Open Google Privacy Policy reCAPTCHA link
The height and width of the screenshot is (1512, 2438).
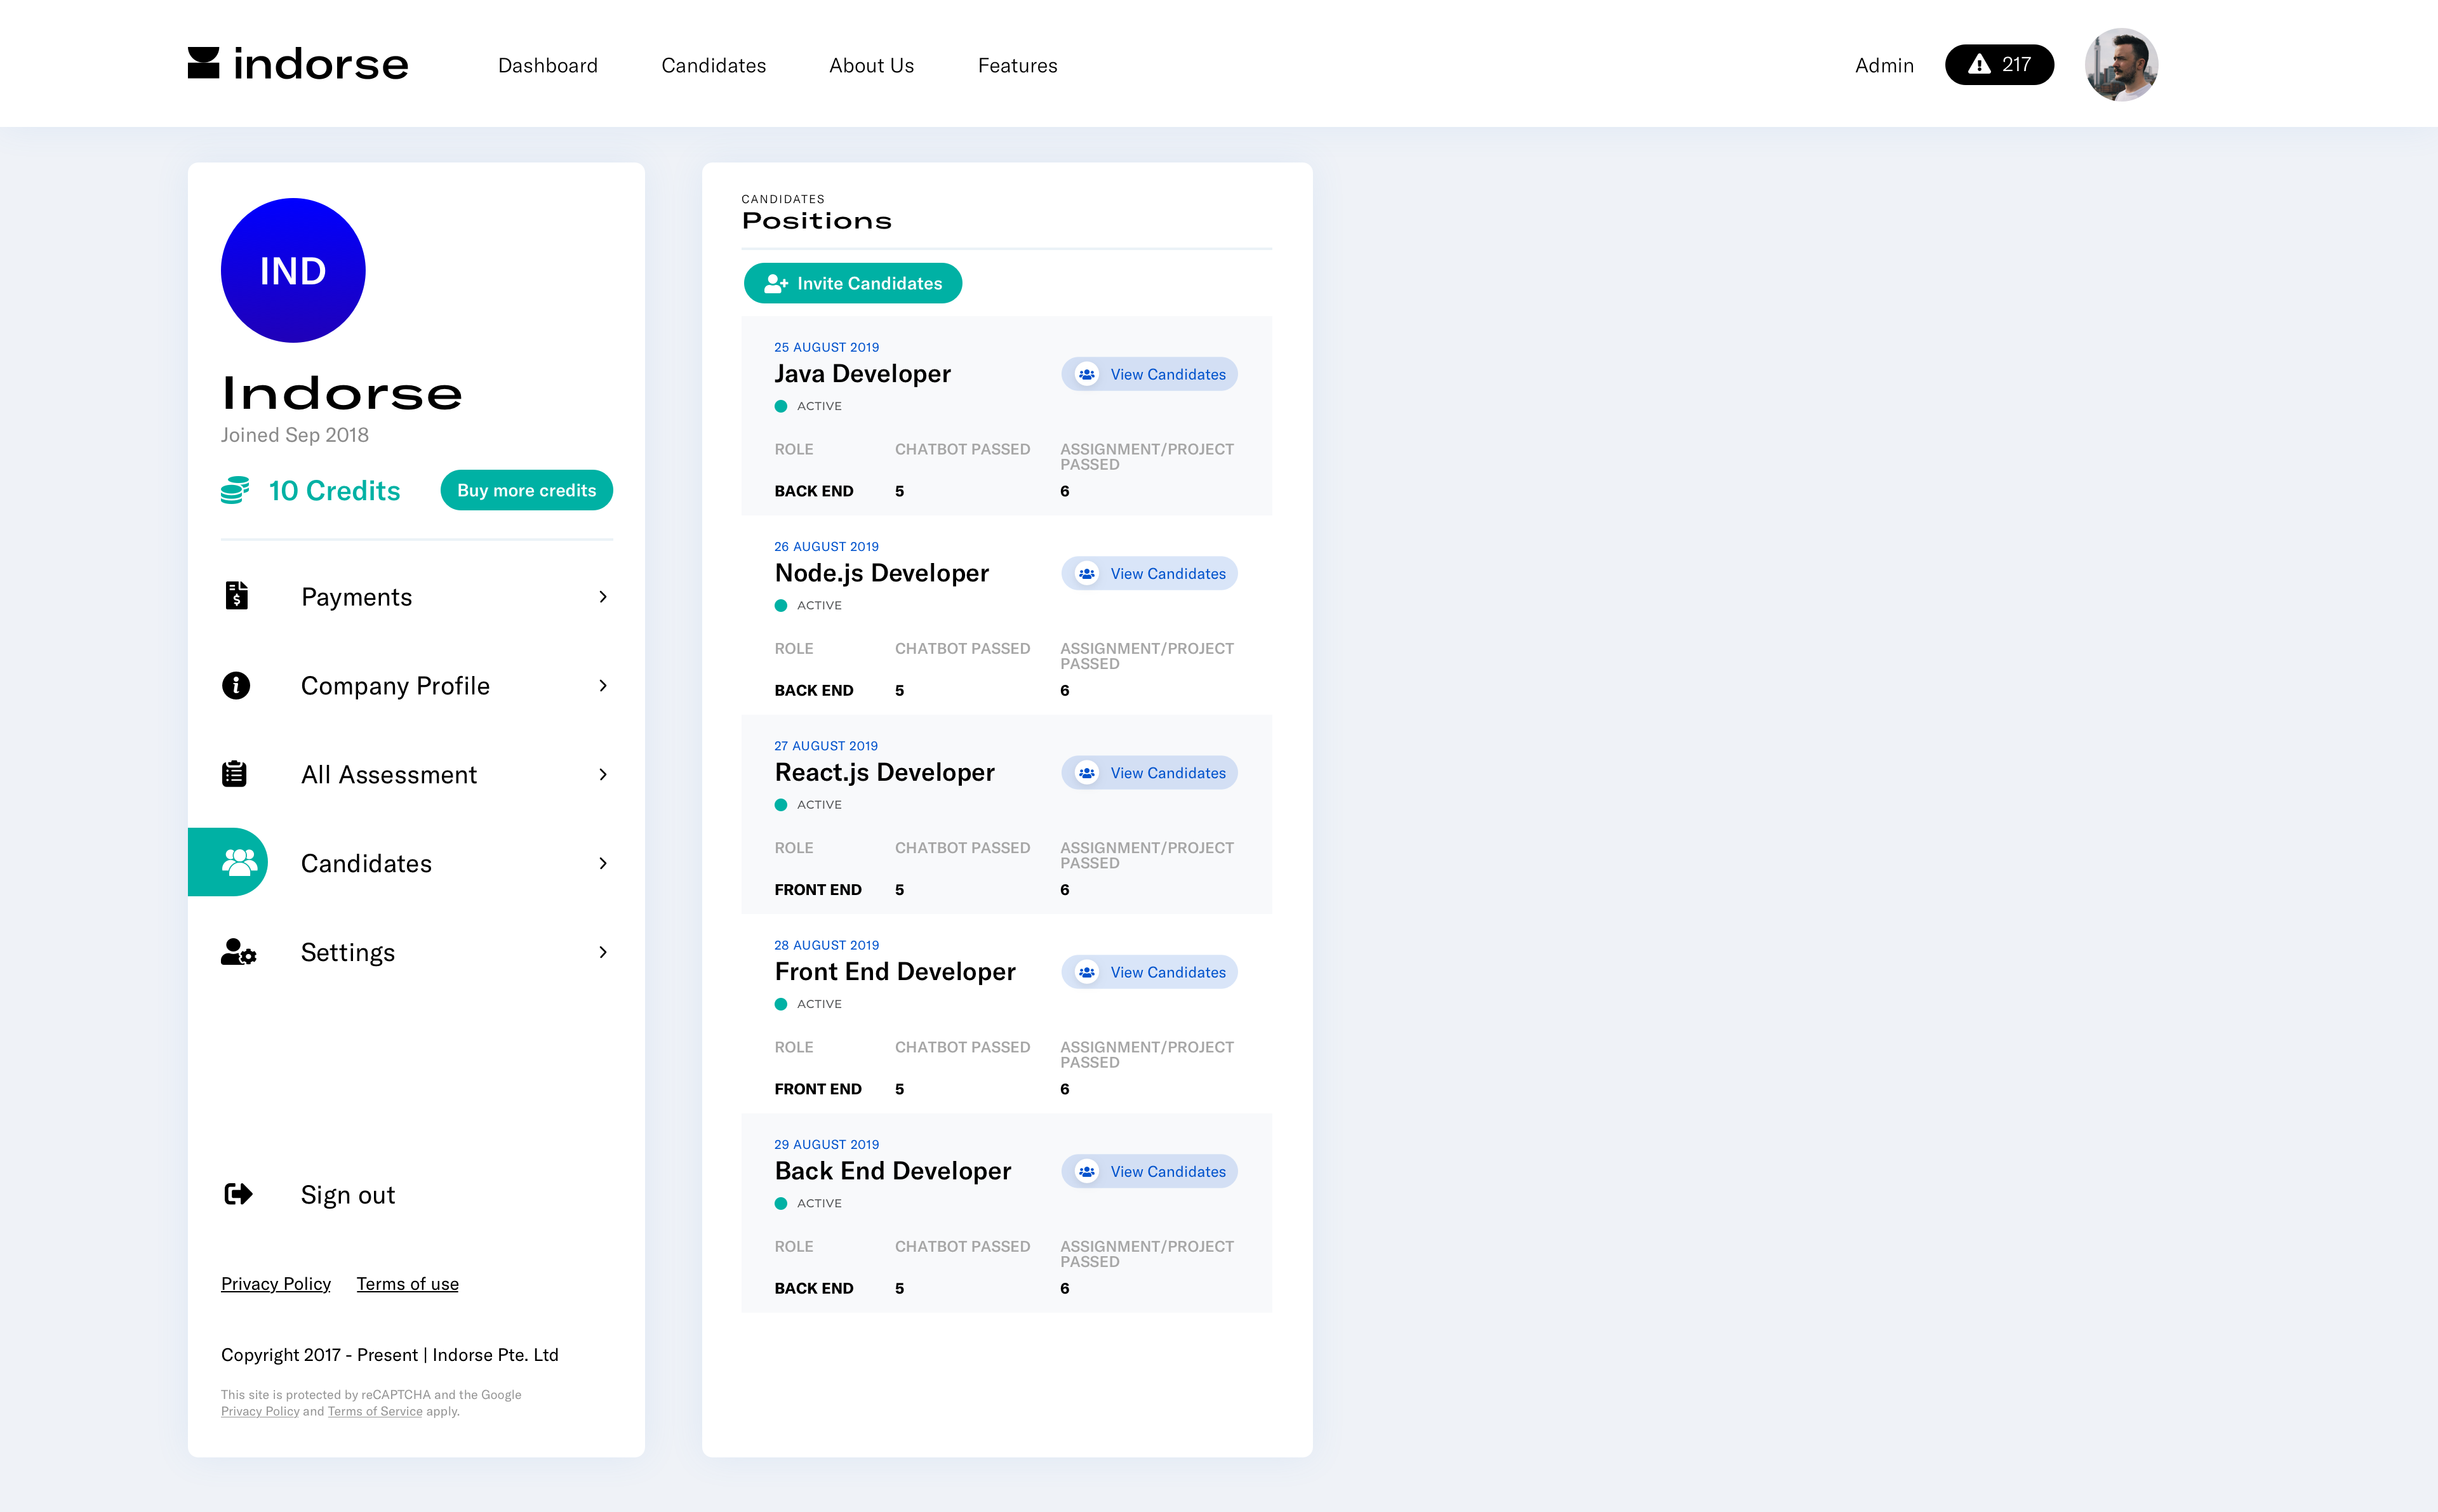click(x=260, y=1411)
